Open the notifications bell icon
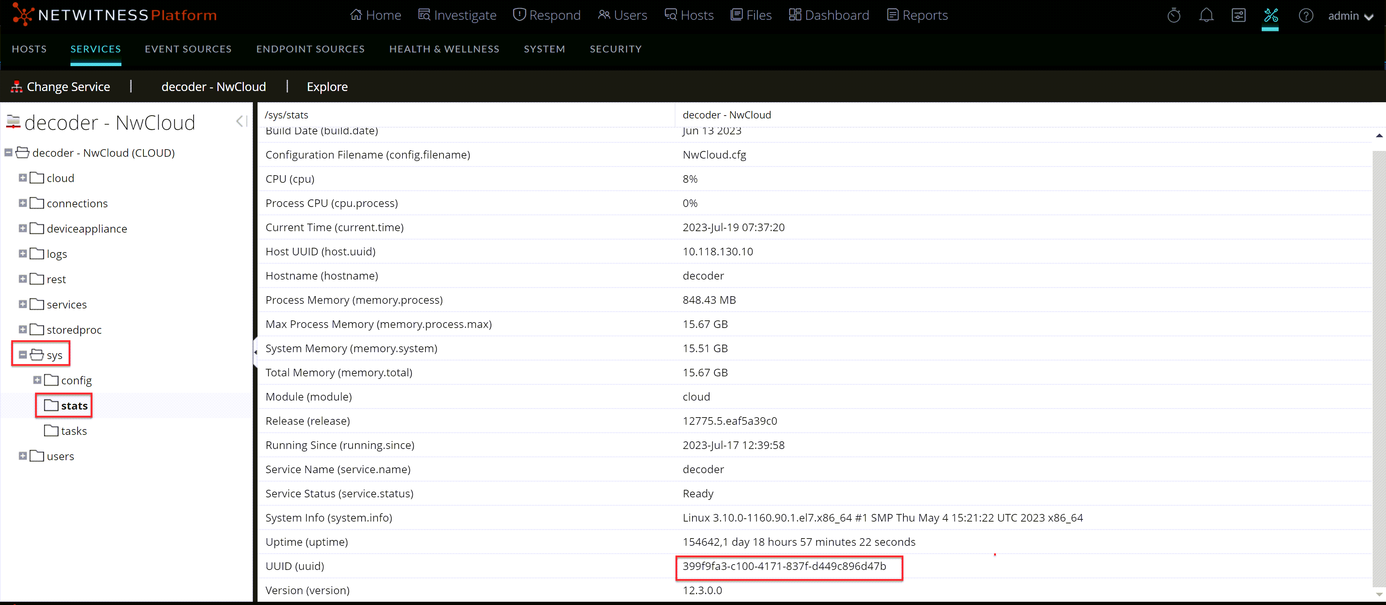1386x605 pixels. pos(1206,16)
